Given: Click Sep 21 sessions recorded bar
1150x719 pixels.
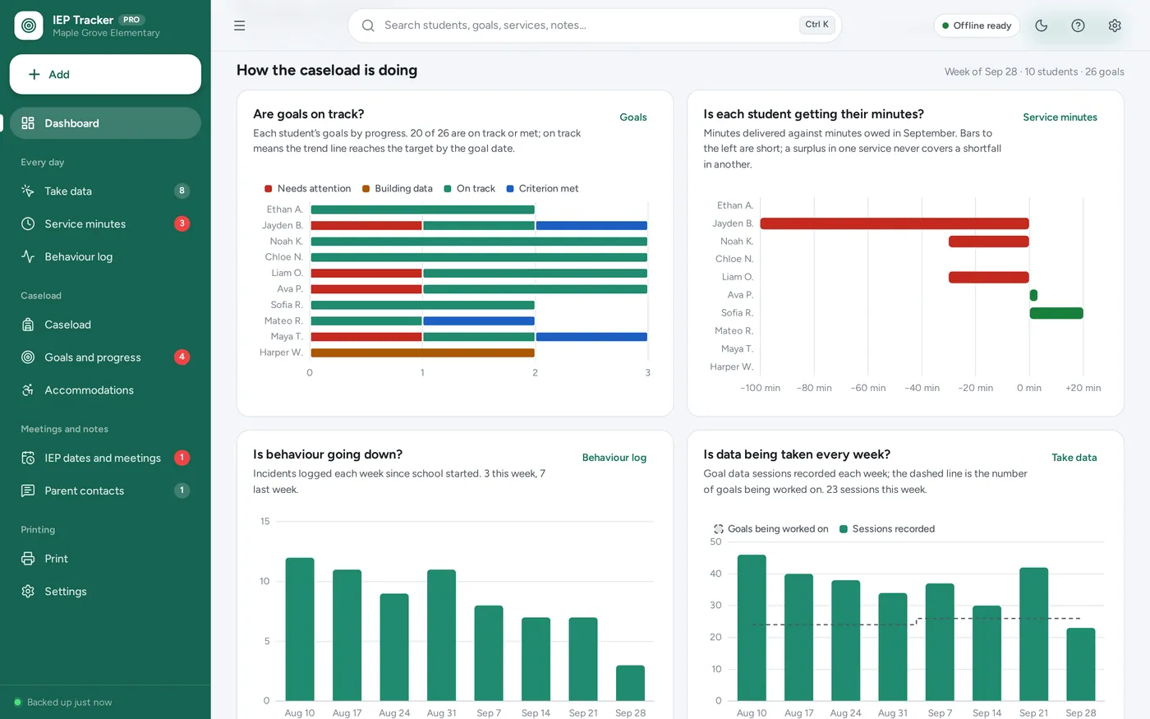Looking at the screenshot, I should tap(1033, 634).
